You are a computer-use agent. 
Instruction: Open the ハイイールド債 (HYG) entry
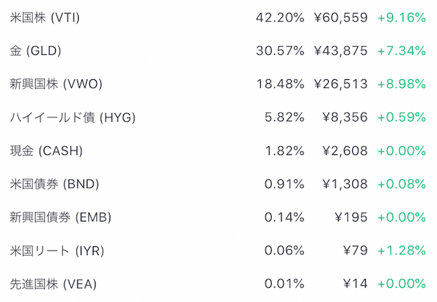coord(73,117)
